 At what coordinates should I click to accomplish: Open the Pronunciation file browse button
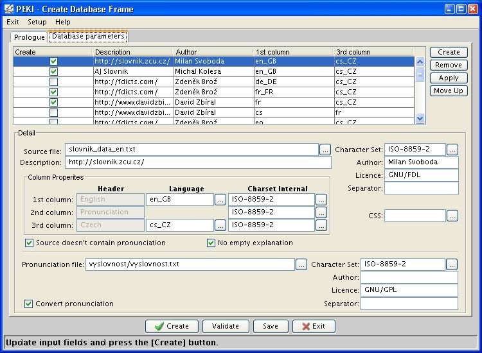click(301, 264)
